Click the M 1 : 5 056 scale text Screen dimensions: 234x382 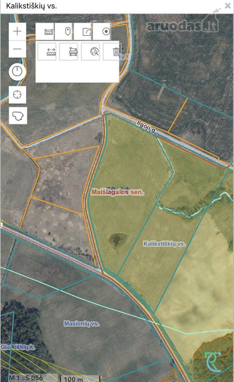pyautogui.click(x=26, y=378)
